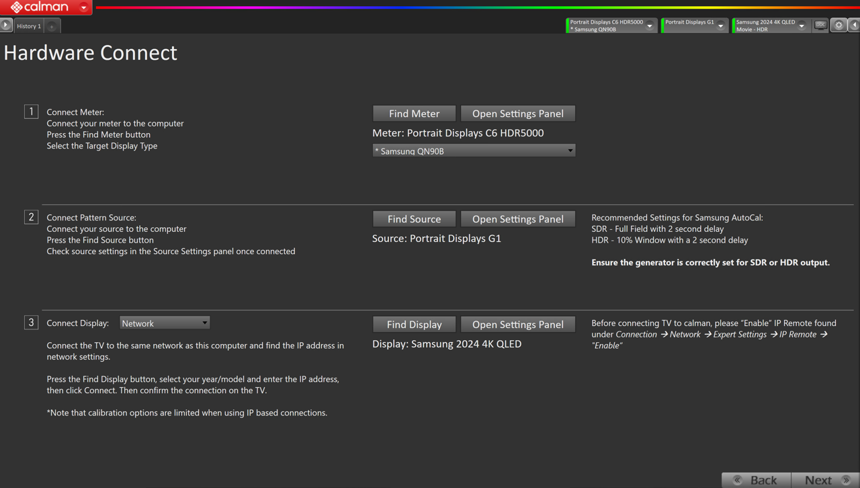Click the Press the Find Source button line
The width and height of the screenshot is (860, 488).
[100, 240]
